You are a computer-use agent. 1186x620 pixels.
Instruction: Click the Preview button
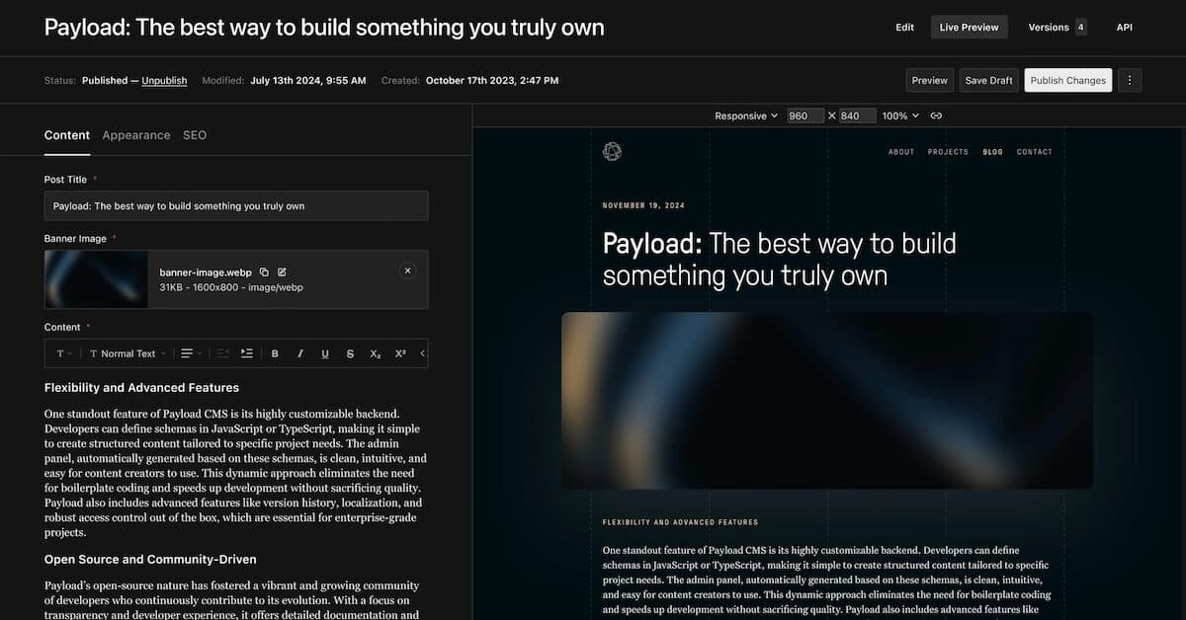tap(929, 80)
